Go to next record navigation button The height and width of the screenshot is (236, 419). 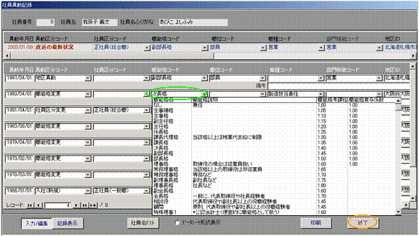pyautogui.click(x=76, y=205)
